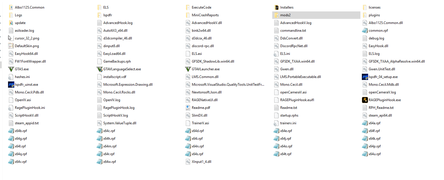
Task: Select the Gwen.UnitTest.dll file name
Action: 382,69
